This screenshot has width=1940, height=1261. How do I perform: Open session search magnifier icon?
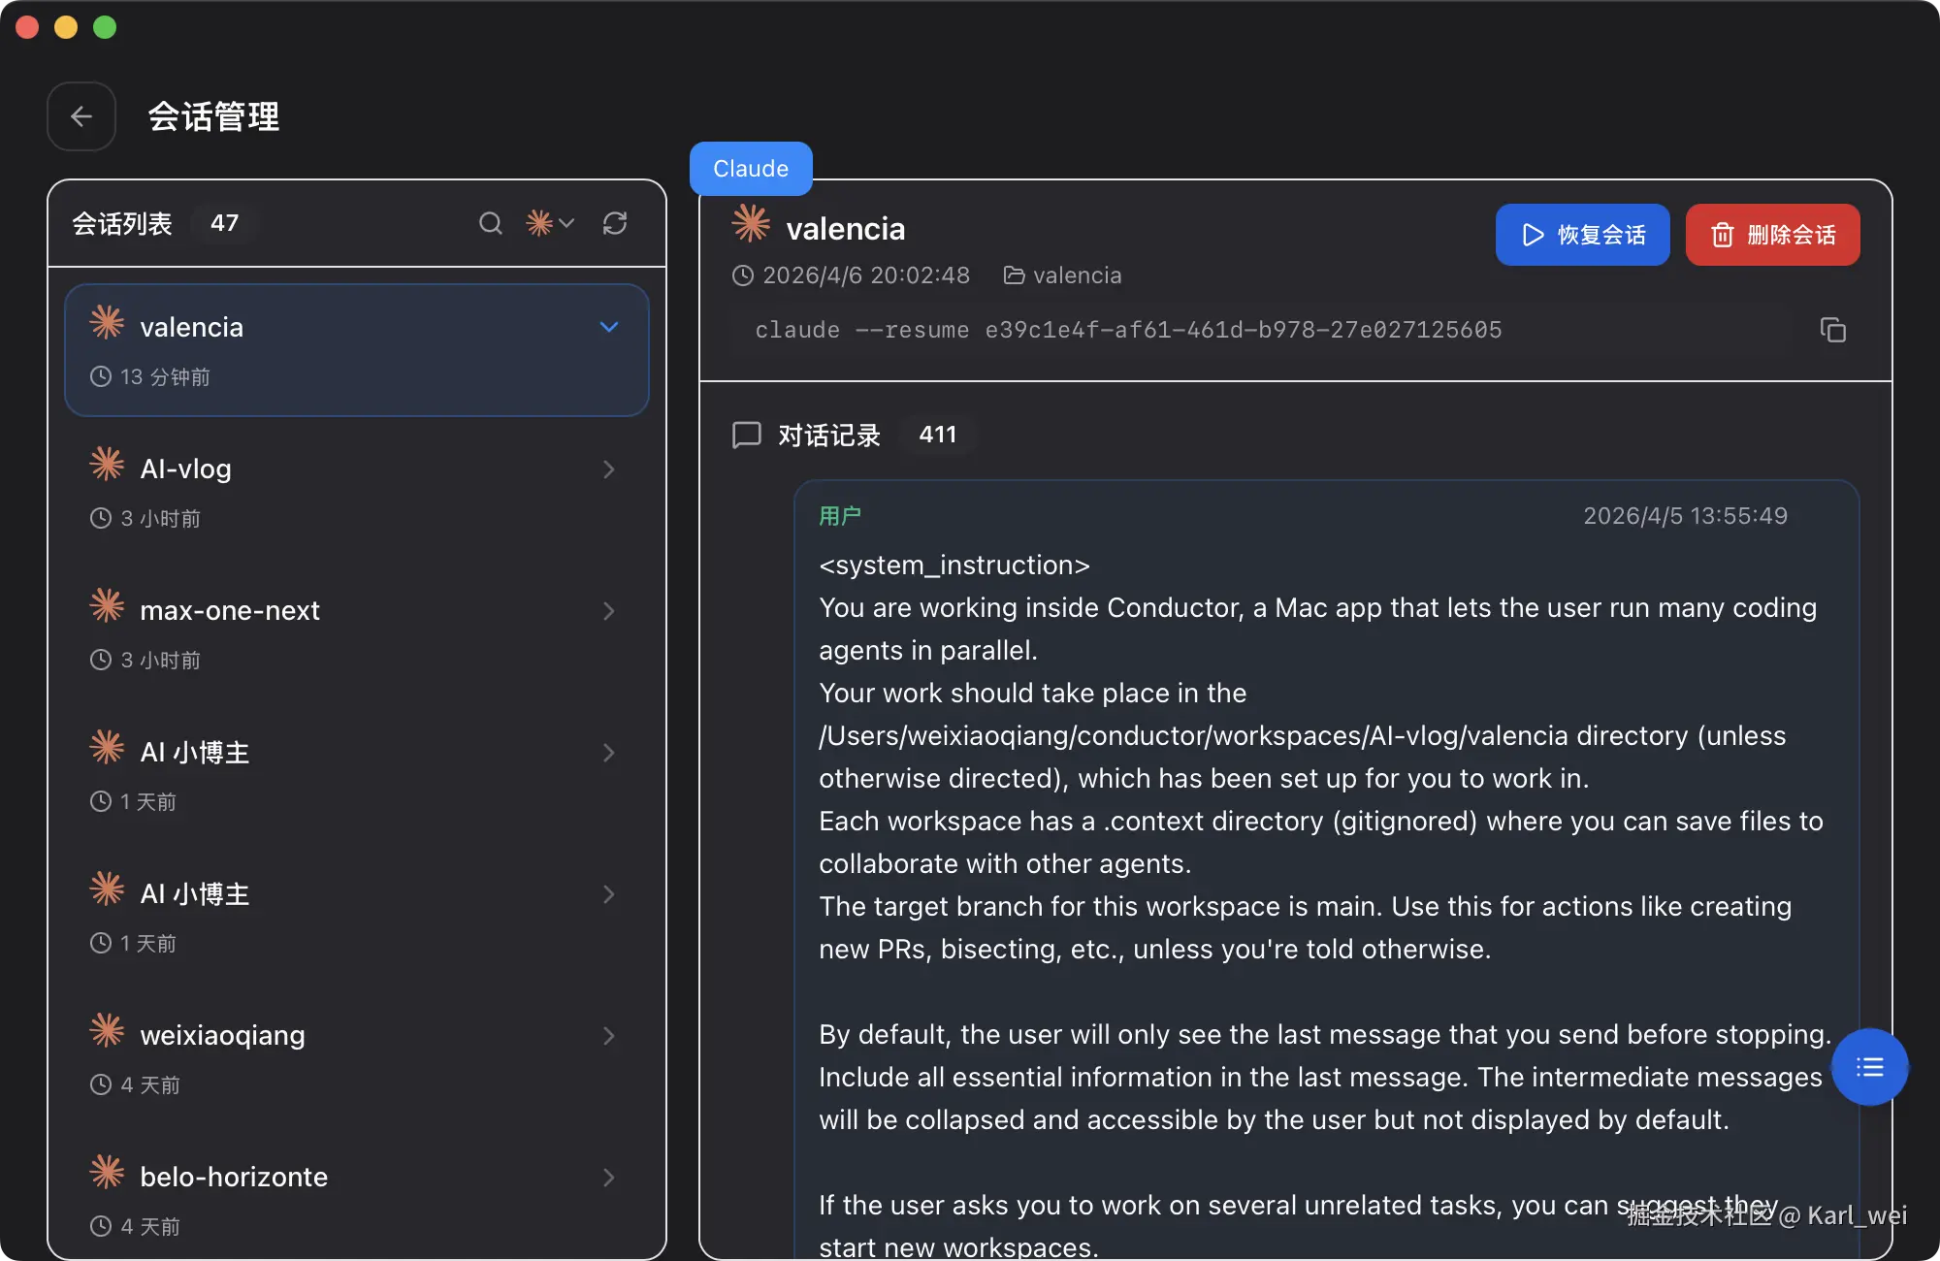pyautogui.click(x=491, y=224)
